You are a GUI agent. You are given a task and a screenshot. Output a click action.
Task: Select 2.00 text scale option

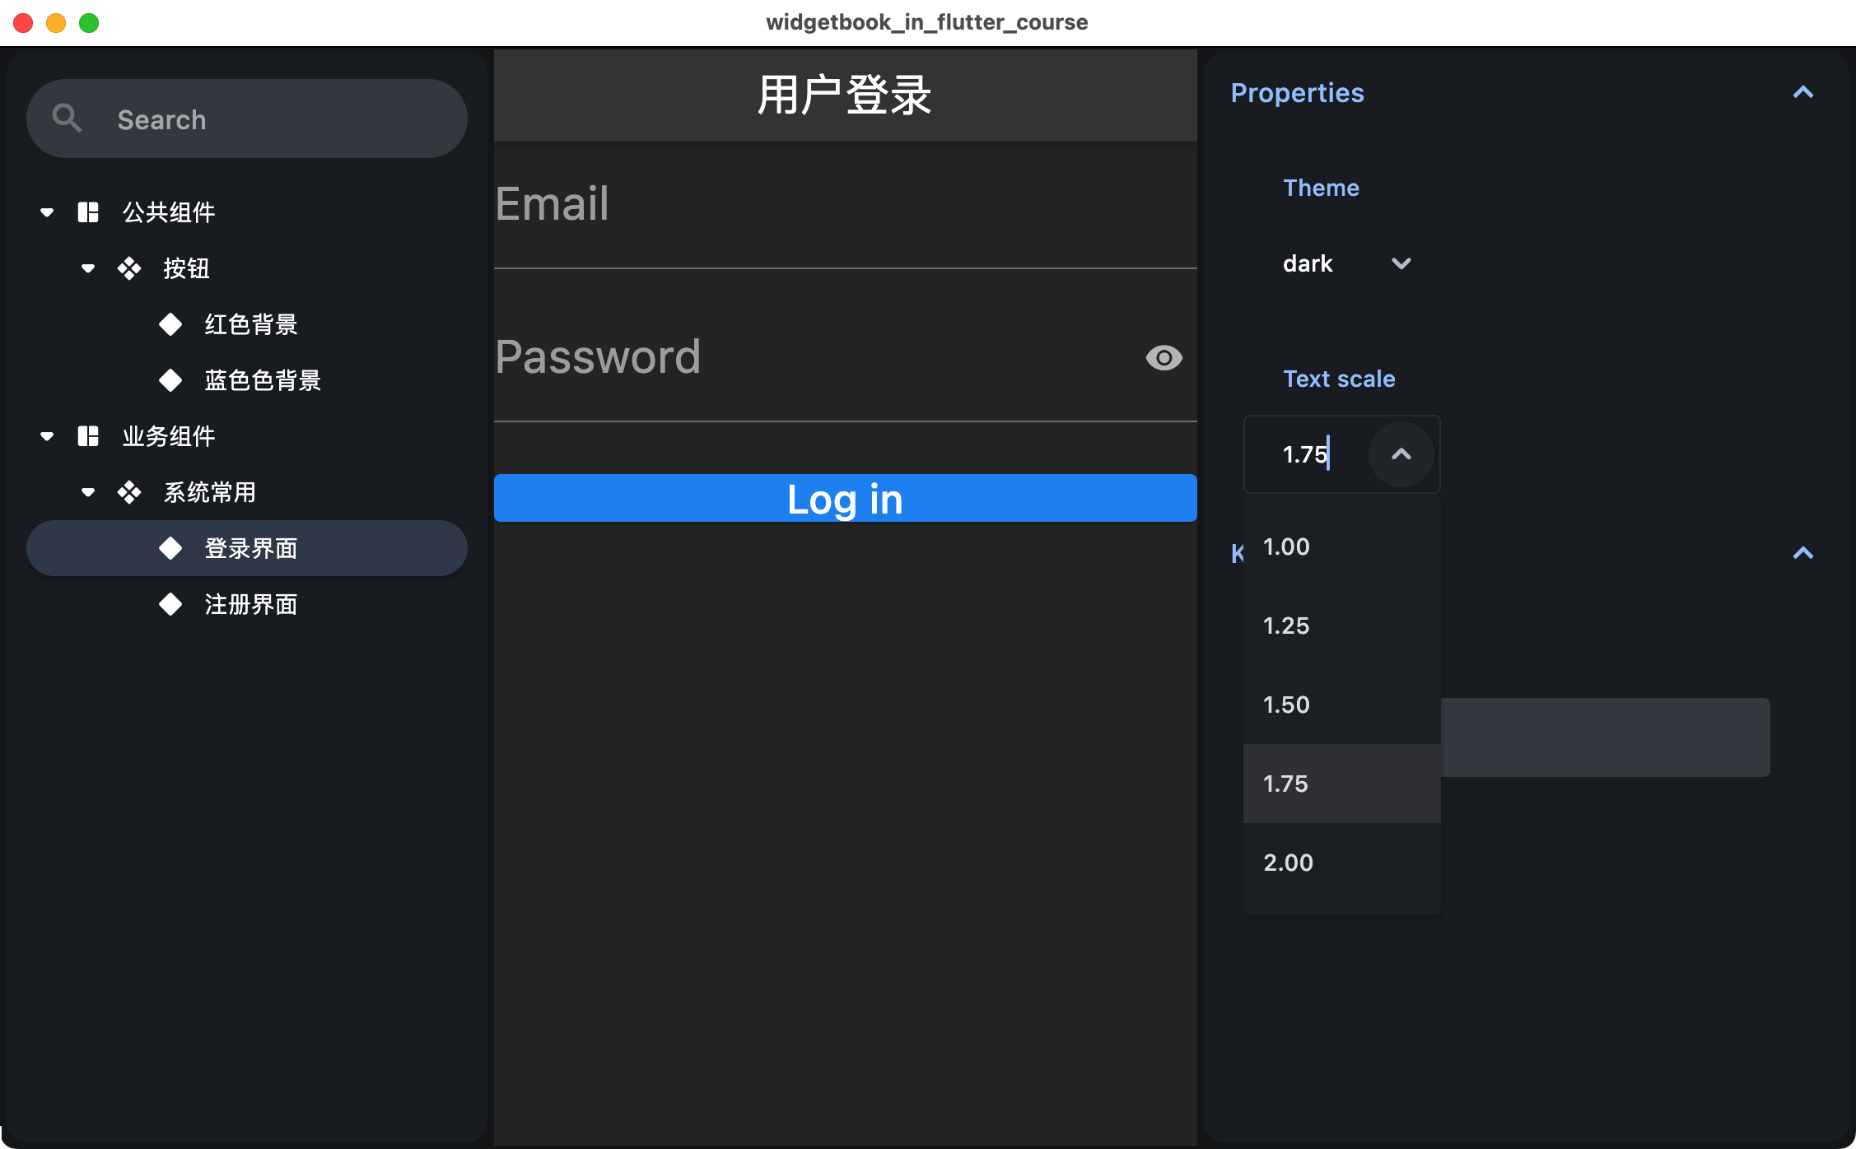click(x=1342, y=863)
